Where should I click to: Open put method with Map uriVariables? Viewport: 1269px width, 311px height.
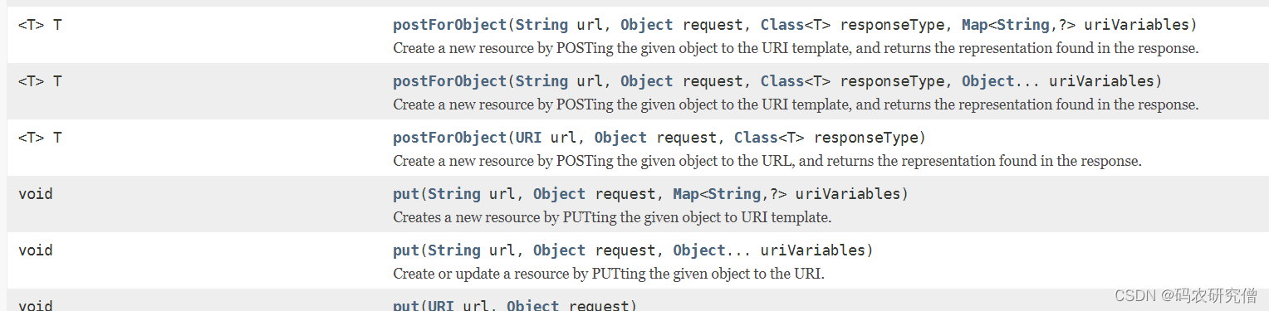pyautogui.click(x=406, y=194)
